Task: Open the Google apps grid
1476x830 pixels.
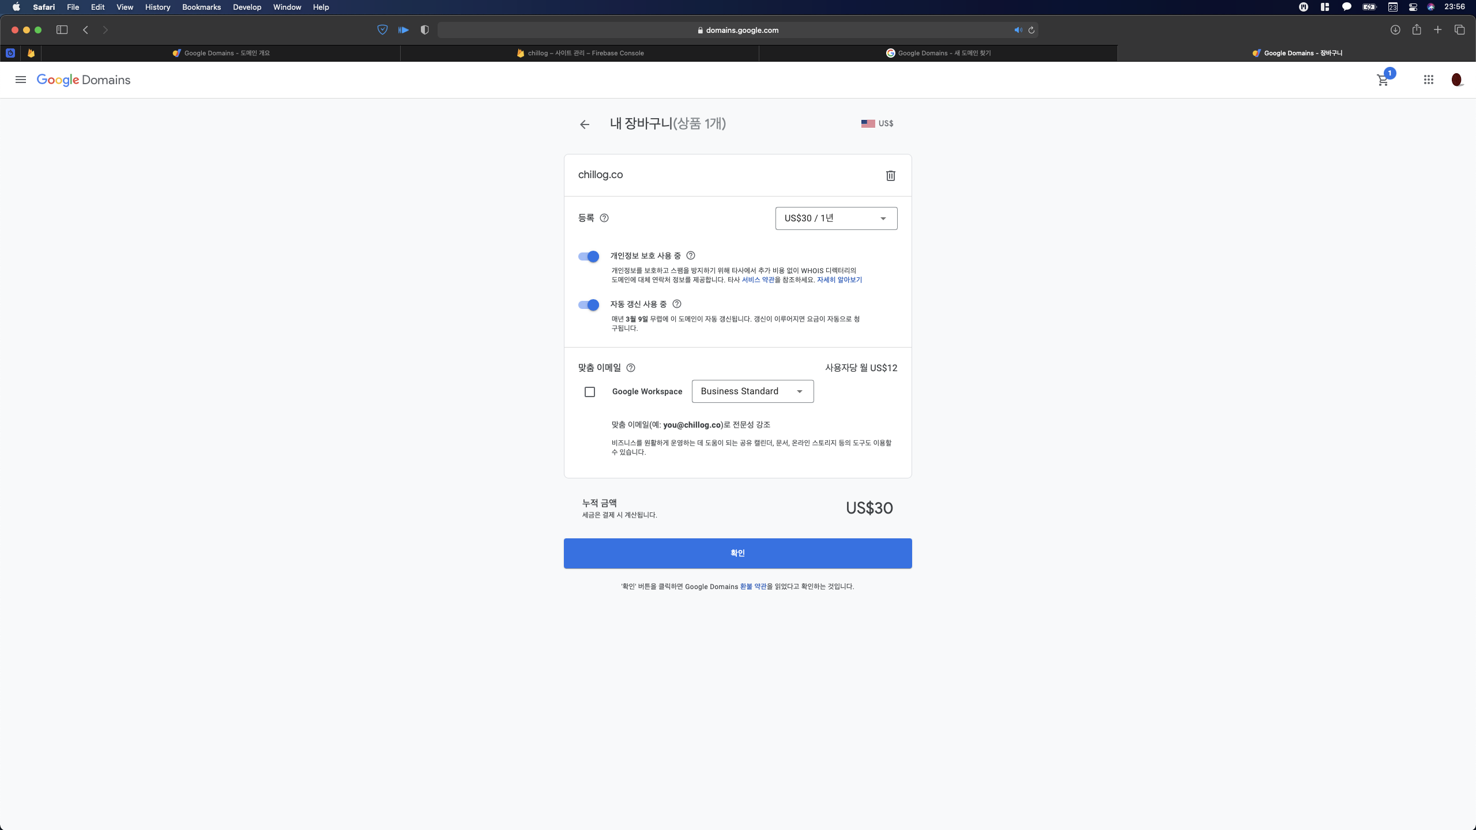Action: [1428, 80]
